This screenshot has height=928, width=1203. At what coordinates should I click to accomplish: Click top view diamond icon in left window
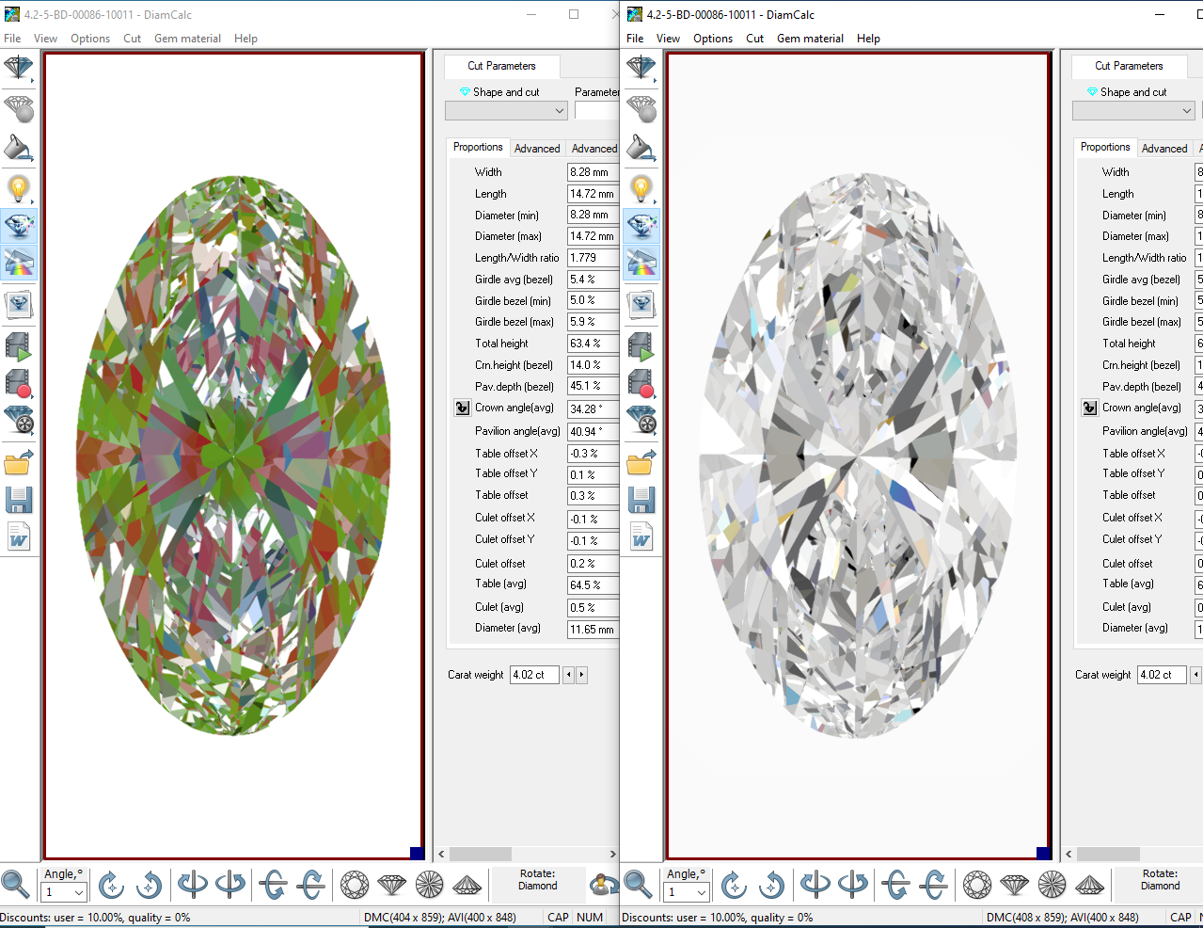point(355,885)
